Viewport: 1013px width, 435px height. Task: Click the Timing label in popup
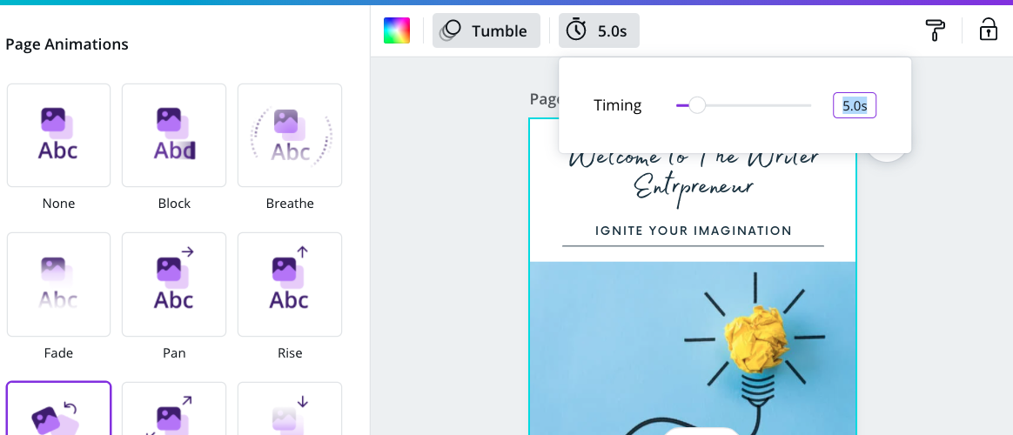pos(618,105)
